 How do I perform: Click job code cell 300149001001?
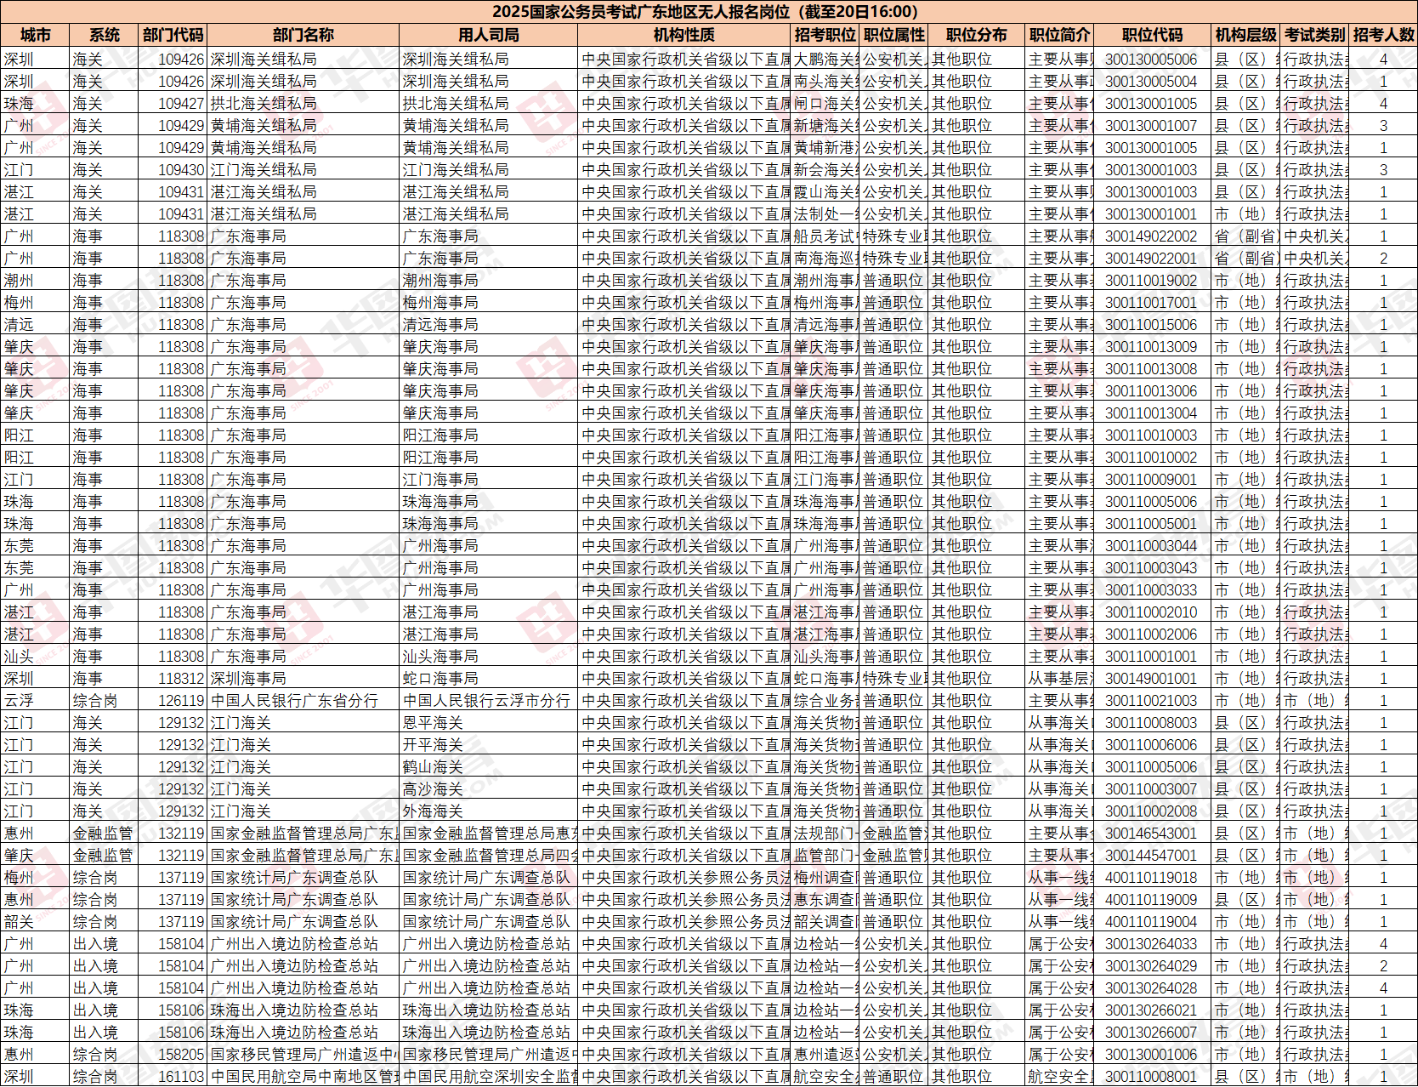tap(1152, 679)
